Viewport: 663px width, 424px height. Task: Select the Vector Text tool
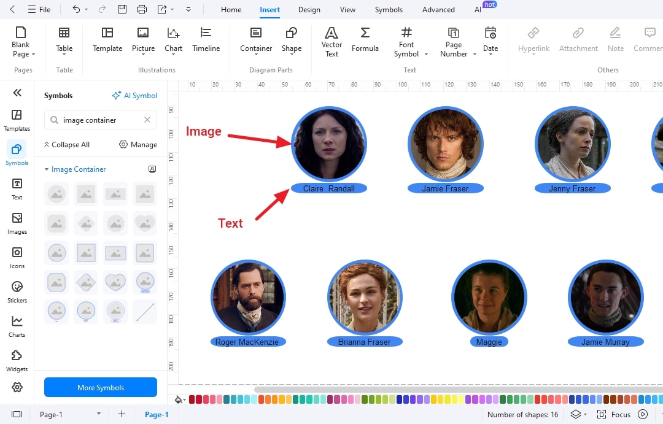[331, 41]
